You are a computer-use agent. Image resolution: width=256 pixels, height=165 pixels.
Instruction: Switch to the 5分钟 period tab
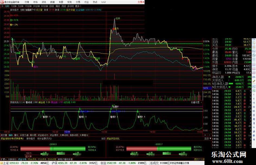[x=21, y=6]
